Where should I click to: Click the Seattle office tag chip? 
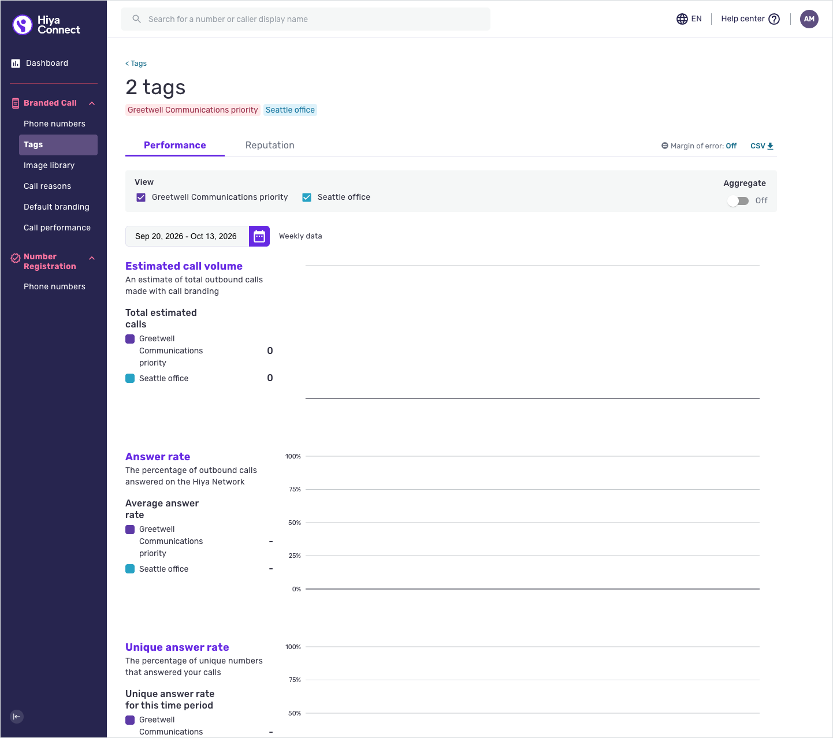290,110
